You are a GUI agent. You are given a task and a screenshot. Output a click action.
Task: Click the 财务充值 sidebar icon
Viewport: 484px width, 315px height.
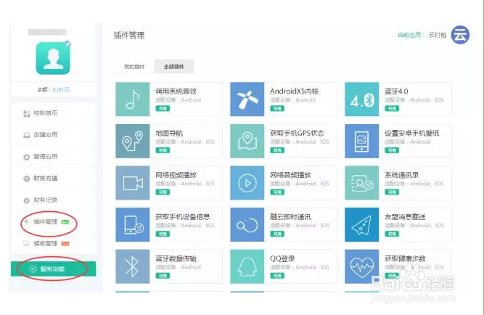(x=27, y=179)
